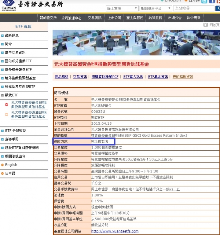Click plus icon next to 境外指數股票型基金
The height and width of the screenshot is (235, 220).
(2, 78)
